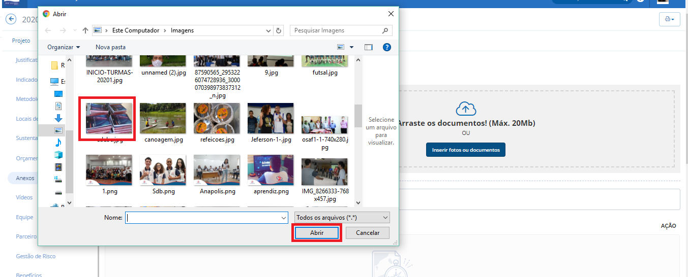Open the Downloads folder blue arrow icon
Viewport: 688px width, 277px height.
(x=58, y=118)
